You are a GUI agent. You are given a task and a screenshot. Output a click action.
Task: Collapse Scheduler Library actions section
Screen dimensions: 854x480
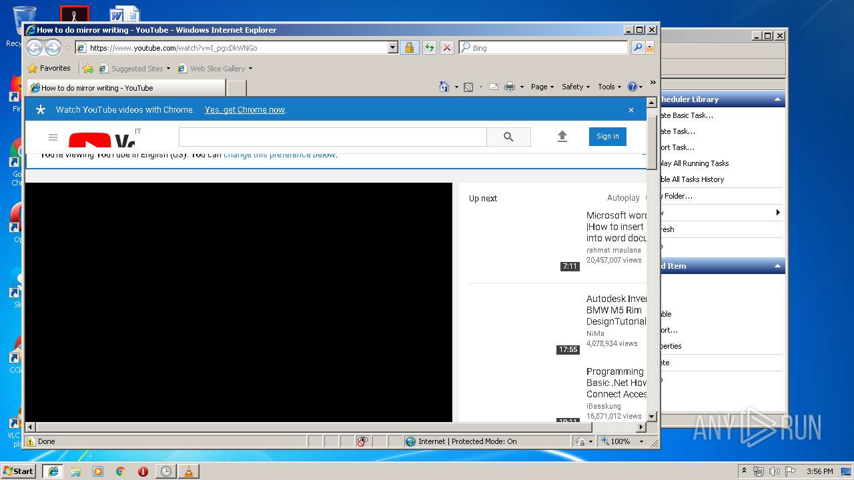(777, 99)
